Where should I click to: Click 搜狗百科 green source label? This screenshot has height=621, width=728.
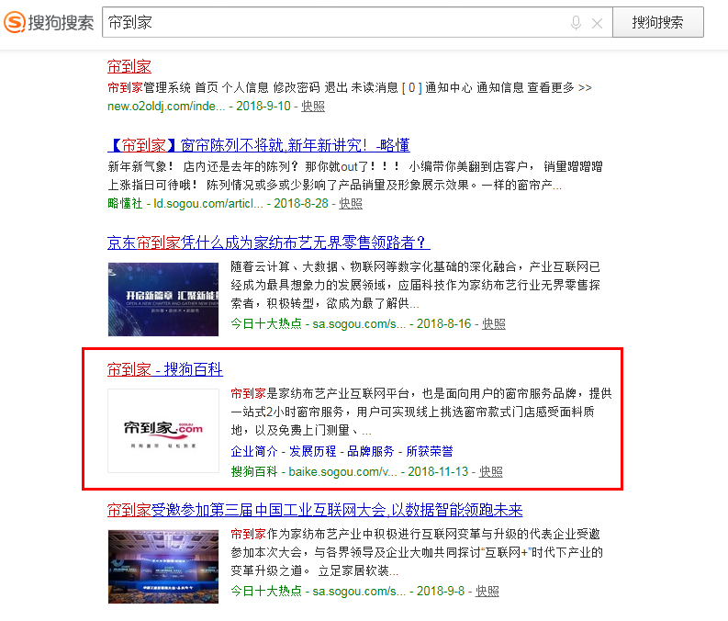click(x=254, y=472)
